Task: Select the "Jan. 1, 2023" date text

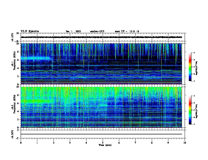Action: (73, 31)
